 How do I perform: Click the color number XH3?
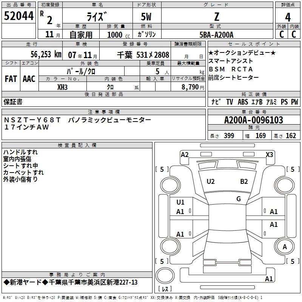62,87
